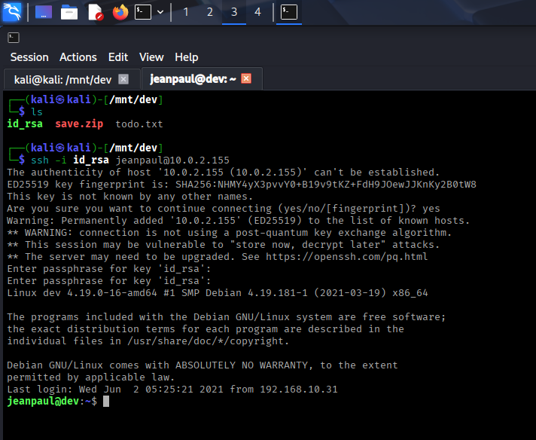
Task: Open the View menu
Action: [151, 57]
